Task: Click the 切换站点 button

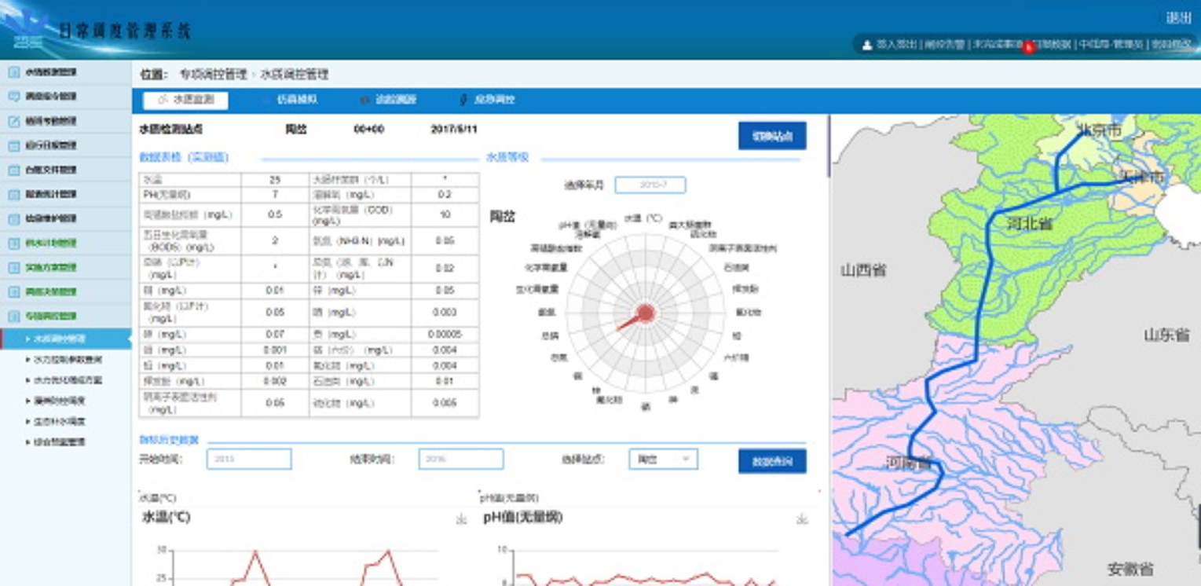Action: pyautogui.click(x=771, y=136)
